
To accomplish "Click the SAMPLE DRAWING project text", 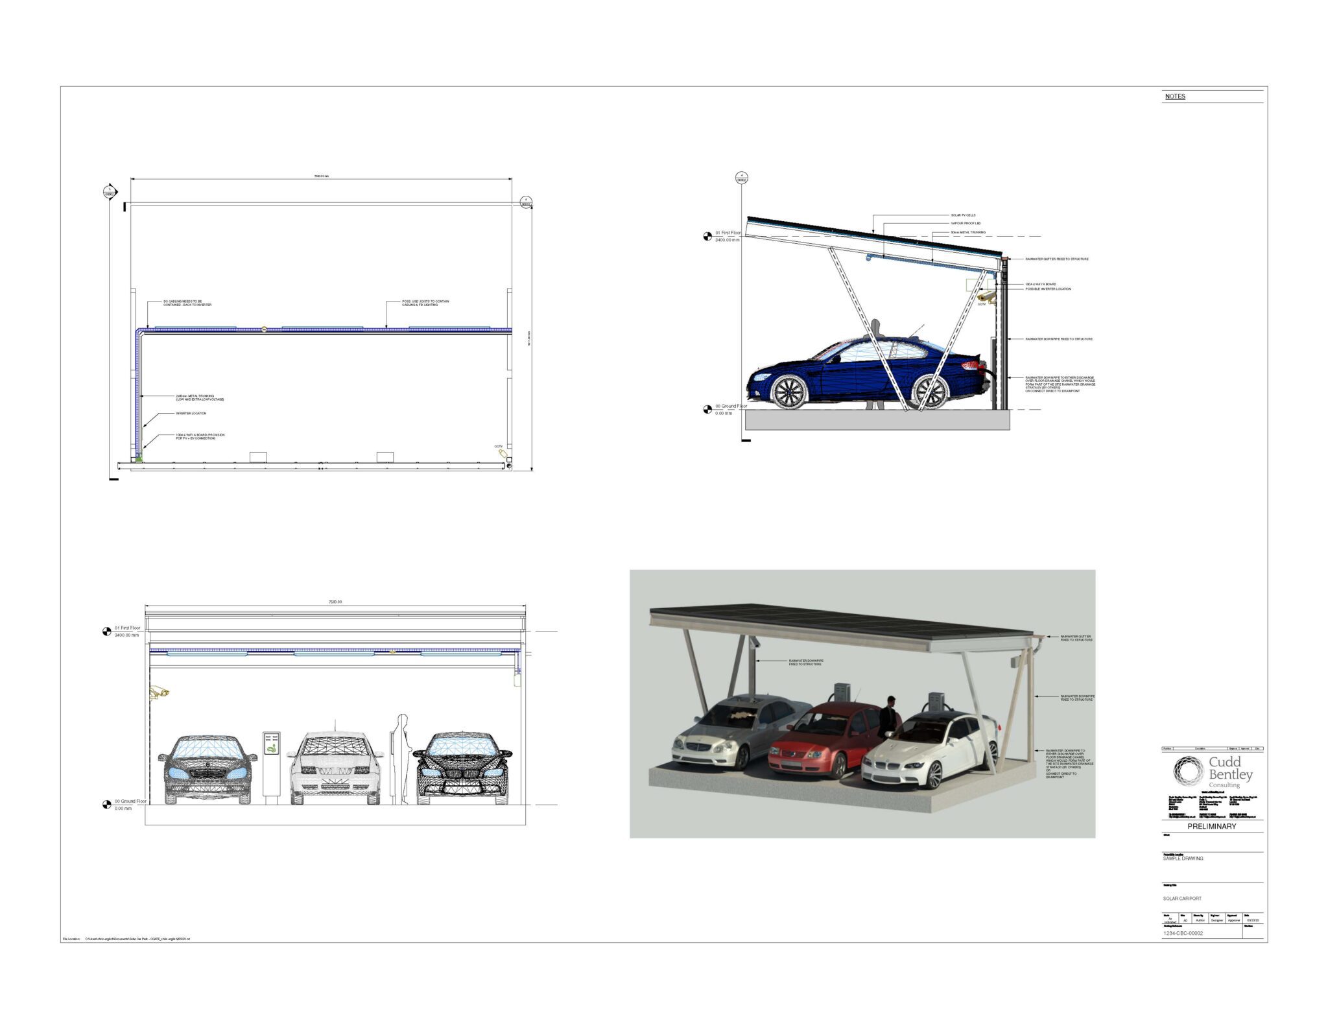I will pyautogui.click(x=1183, y=858).
